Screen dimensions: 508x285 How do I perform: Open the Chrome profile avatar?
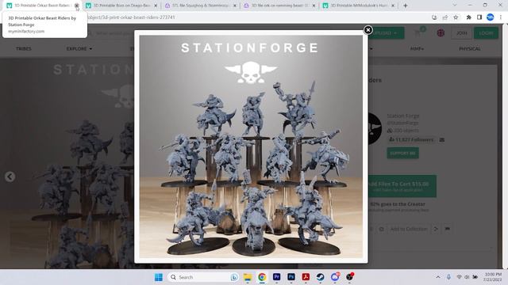click(x=491, y=17)
